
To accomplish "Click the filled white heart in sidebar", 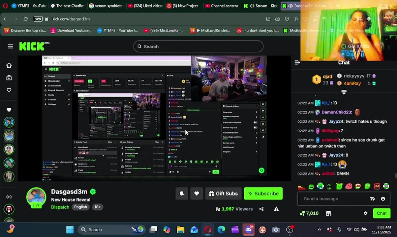I will point(9,110).
